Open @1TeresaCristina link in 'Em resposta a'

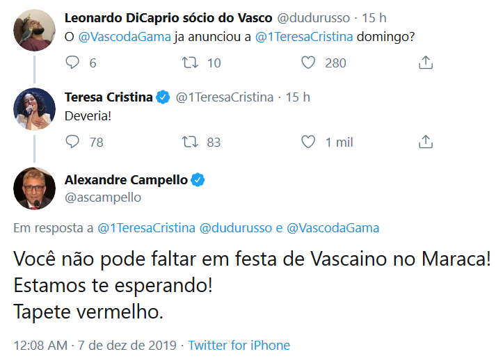146,227
